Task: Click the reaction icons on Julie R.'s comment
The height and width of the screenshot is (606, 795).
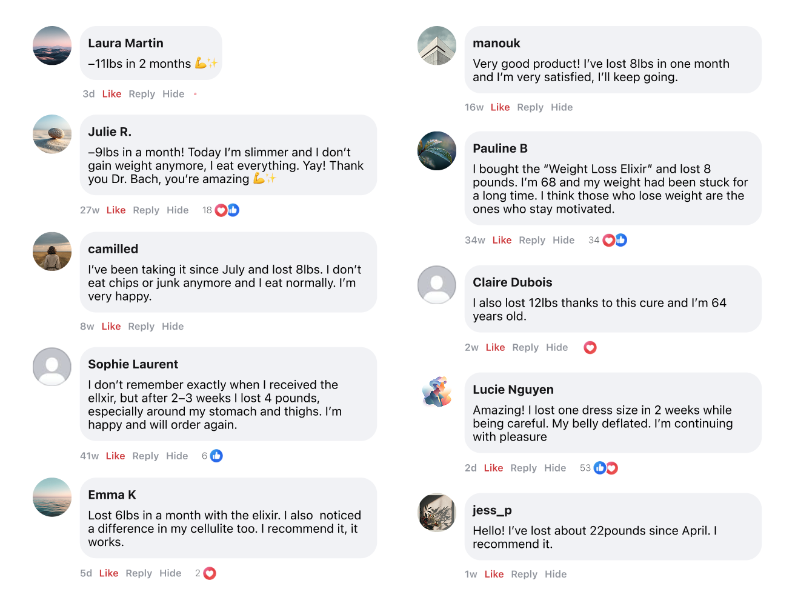Action: pos(227,210)
